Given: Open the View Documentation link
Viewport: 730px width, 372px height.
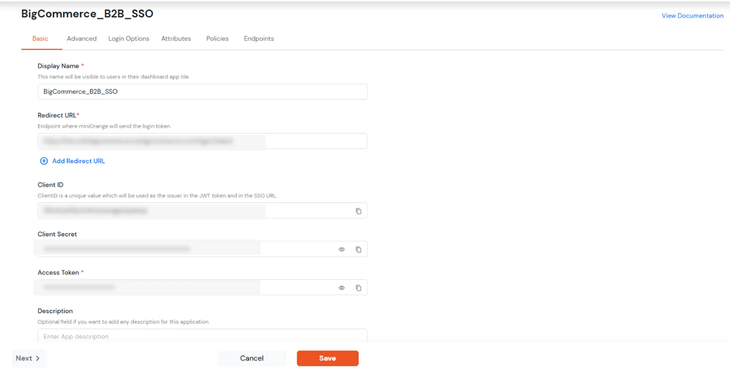Looking at the screenshot, I should [x=692, y=16].
